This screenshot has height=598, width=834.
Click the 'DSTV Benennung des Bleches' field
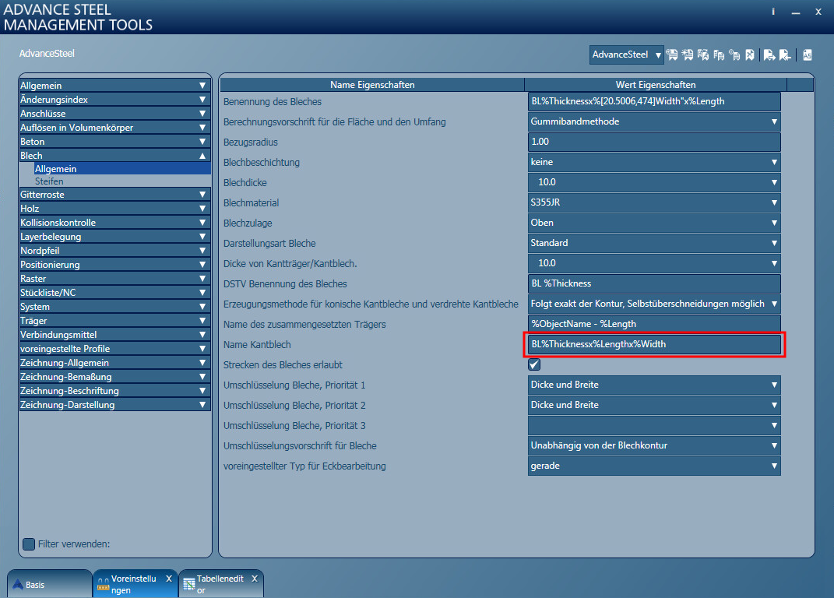[x=654, y=283]
